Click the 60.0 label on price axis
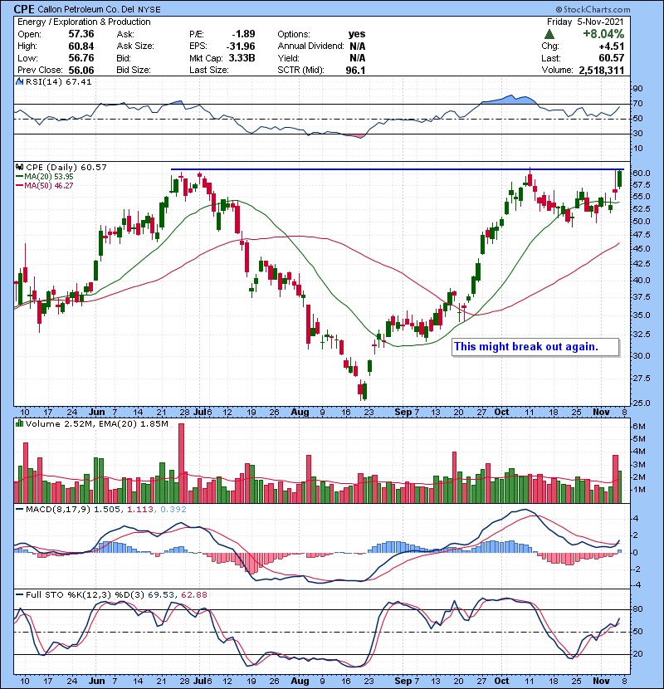Image resolution: width=664 pixels, height=689 pixels. coord(642,173)
